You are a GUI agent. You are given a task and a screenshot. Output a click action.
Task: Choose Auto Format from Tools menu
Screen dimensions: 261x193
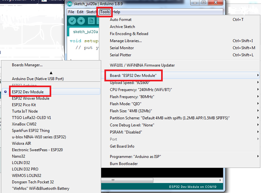point(183,20)
